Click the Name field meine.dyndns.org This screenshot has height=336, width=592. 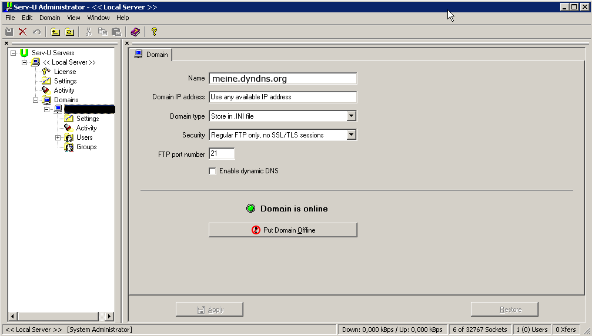click(283, 79)
